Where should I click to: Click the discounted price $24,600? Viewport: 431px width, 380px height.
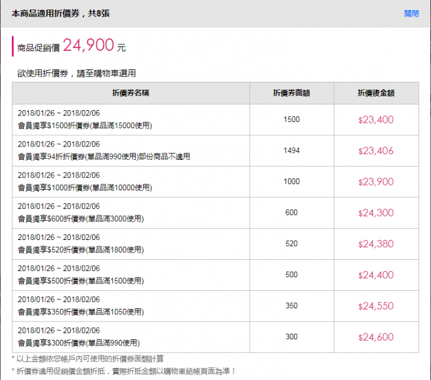(376, 337)
